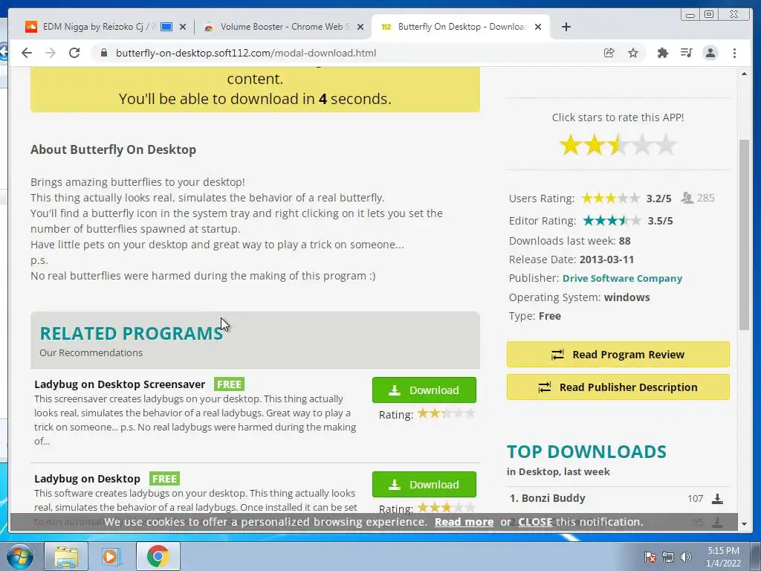Click CLOSE in the cookie notification
The height and width of the screenshot is (571, 761).
[x=535, y=522]
